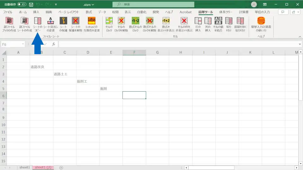
Task: Click 副ファイル シートの作成 icon
Action: coord(25,21)
